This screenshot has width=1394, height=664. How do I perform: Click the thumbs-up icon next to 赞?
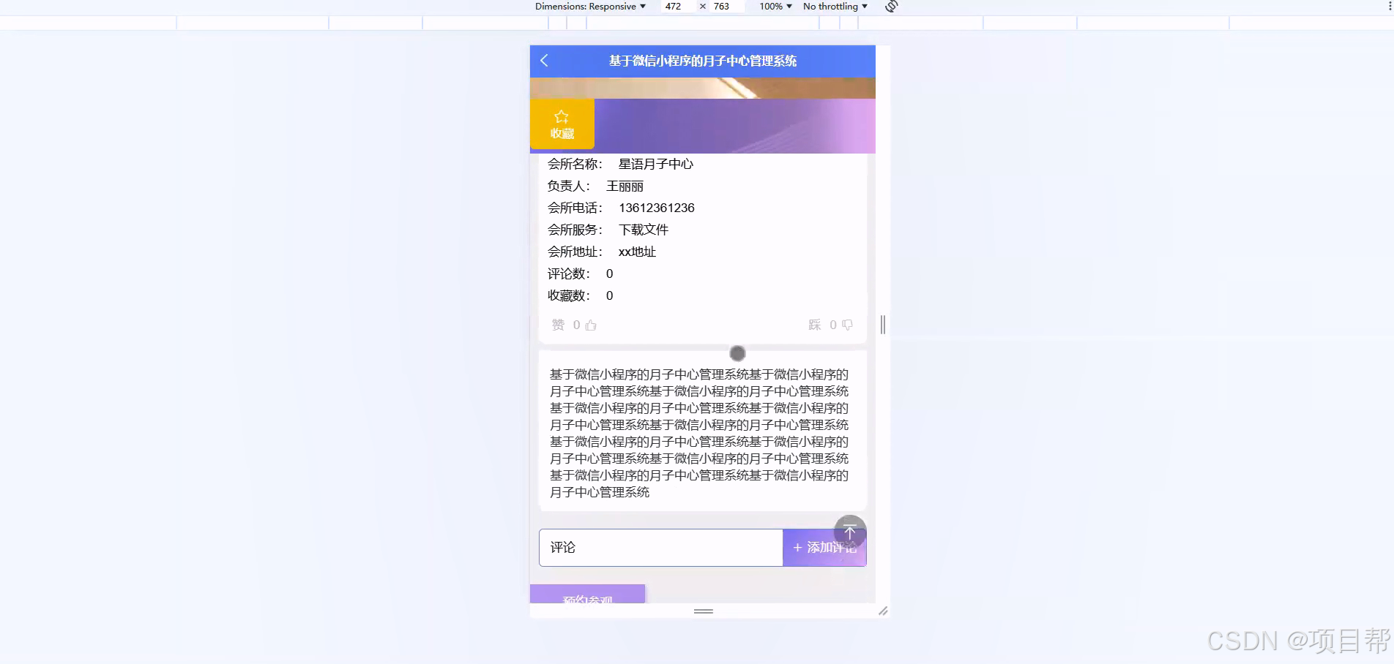[590, 325]
